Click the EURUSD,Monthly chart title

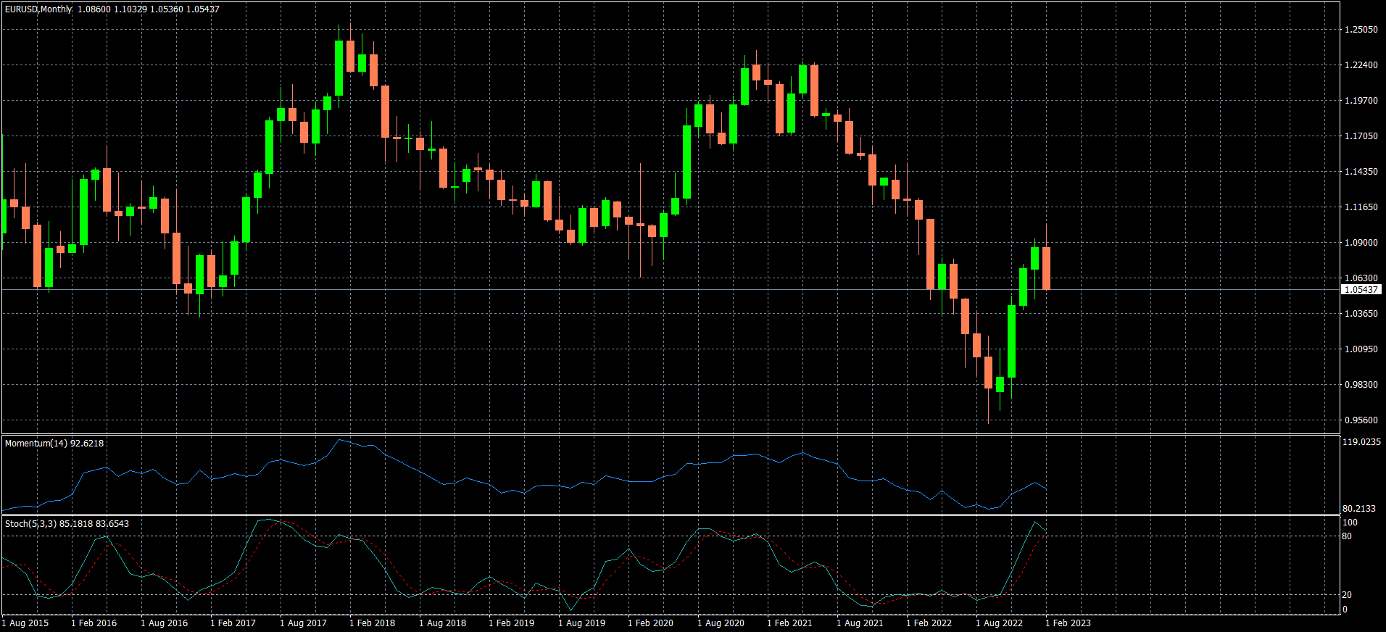pyautogui.click(x=38, y=9)
